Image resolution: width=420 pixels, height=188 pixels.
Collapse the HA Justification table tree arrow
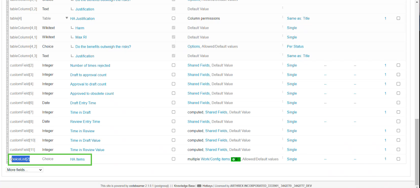(x=67, y=18)
